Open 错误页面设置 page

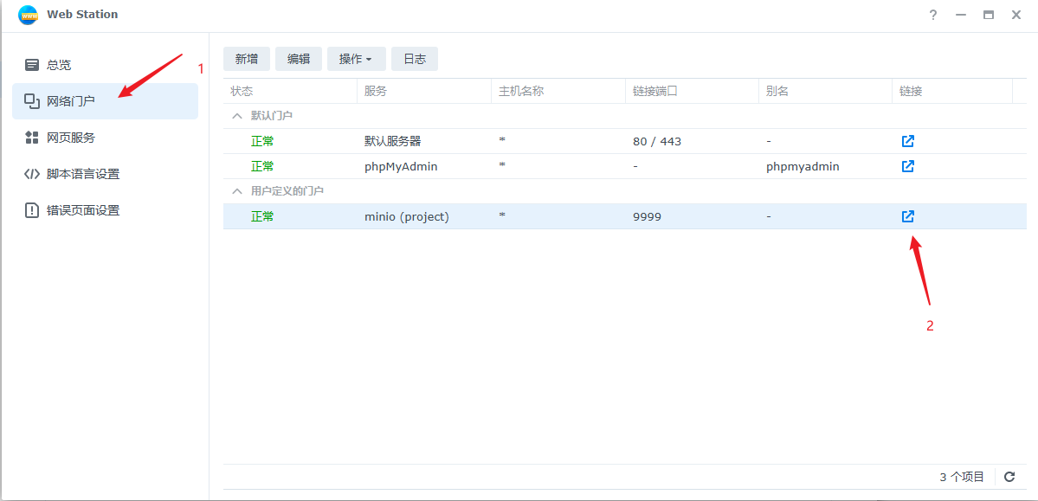coord(83,210)
